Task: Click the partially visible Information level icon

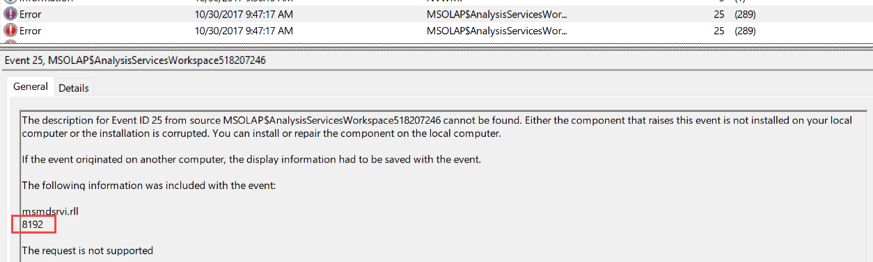Action: 10,2
